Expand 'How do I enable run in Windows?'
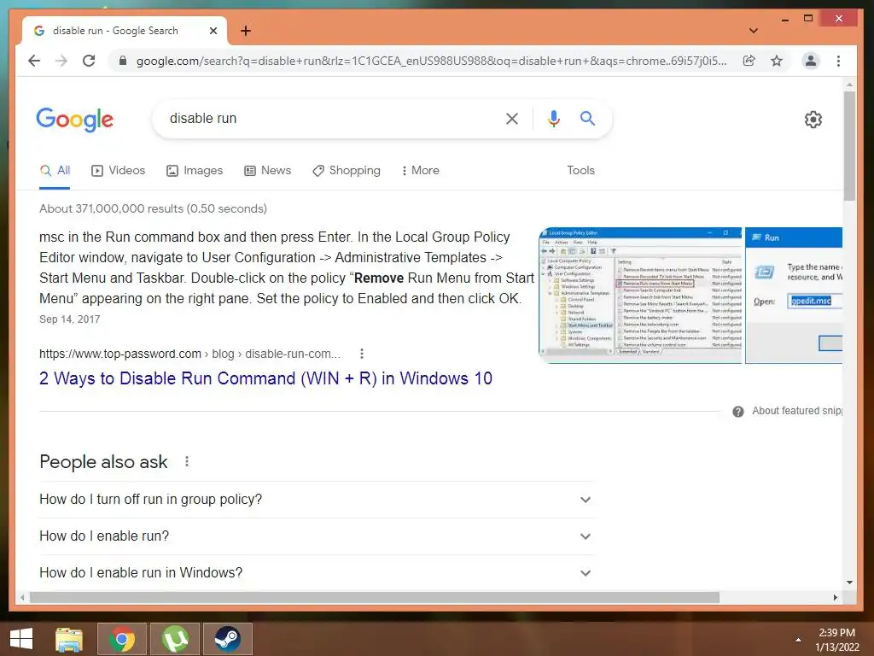The height and width of the screenshot is (656, 874). (x=316, y=573)
